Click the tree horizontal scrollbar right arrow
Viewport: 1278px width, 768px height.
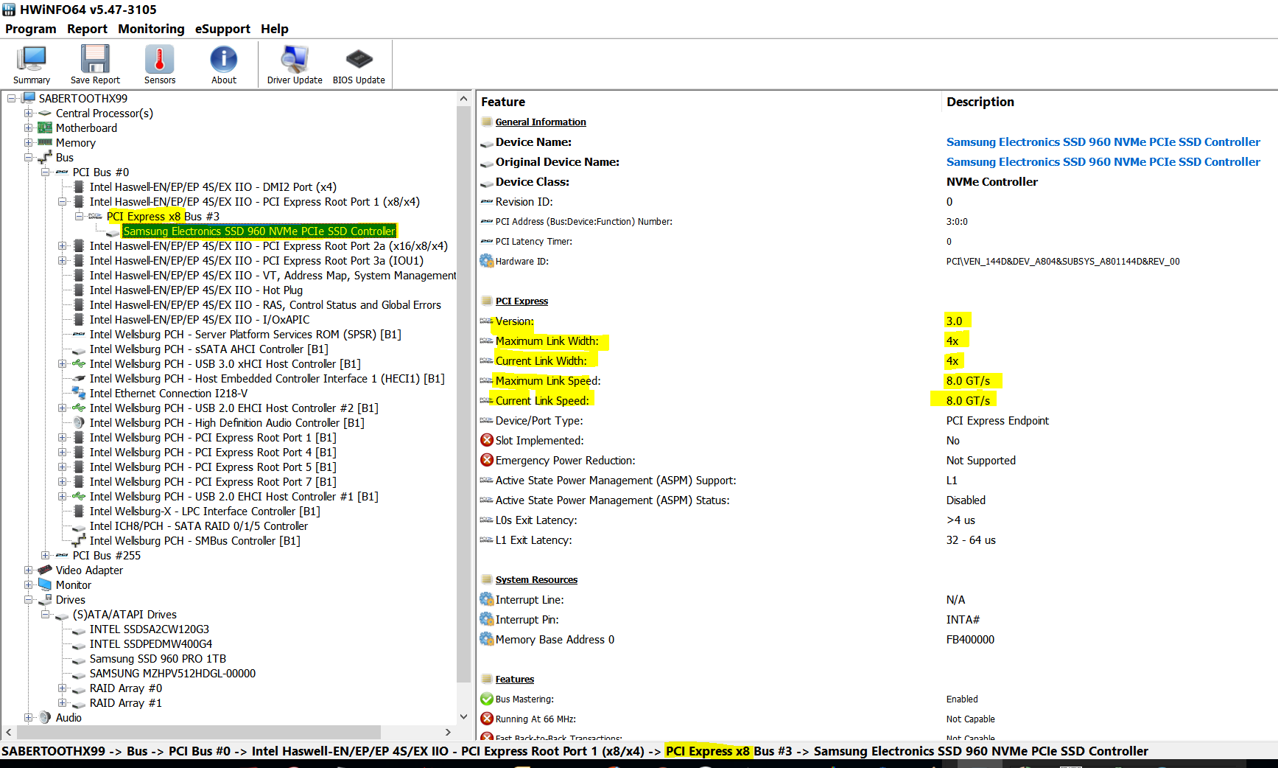(448, 732)
